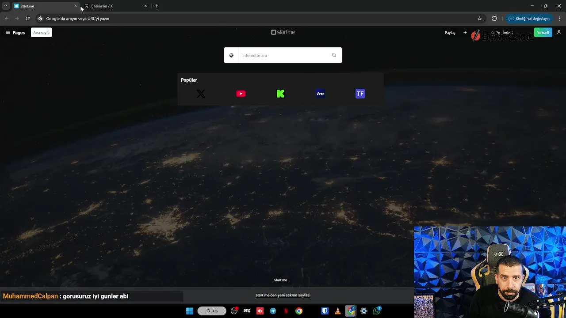Open the REX app in taskbar
This screenshot has height=318, width=566.
click(247, 311)
